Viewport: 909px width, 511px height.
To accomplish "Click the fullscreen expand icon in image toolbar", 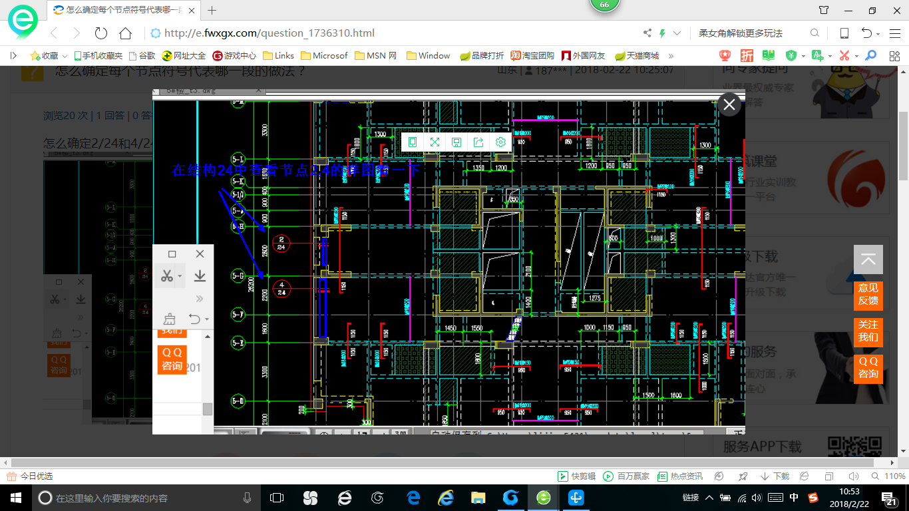I will point(435,142).
